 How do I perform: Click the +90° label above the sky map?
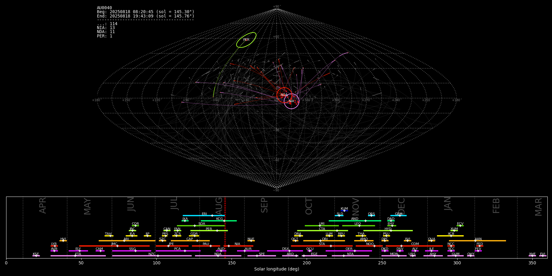[277, 7]
